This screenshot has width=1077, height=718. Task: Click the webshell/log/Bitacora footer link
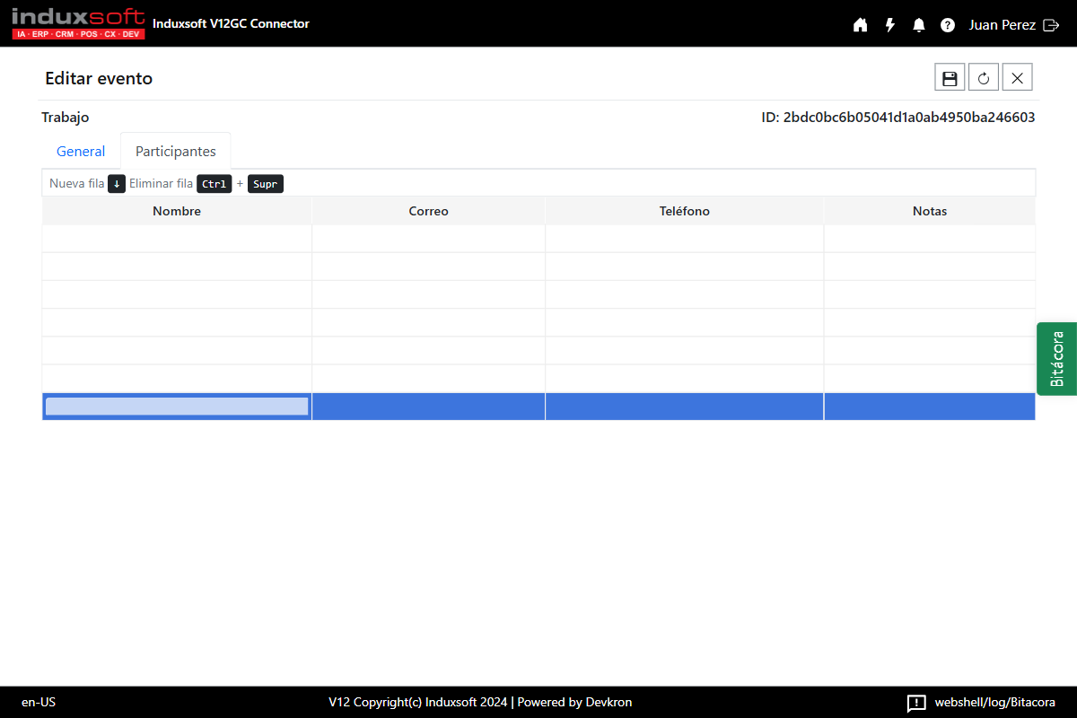[994, 703]
